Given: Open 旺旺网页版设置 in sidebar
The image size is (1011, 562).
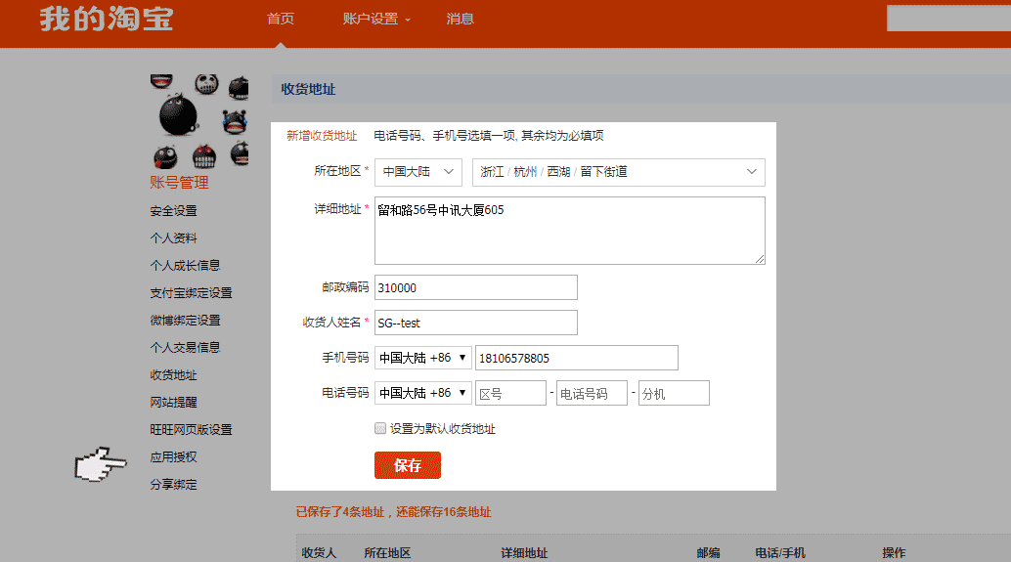Looking at the screenshot, I should (x=191, y=429).
